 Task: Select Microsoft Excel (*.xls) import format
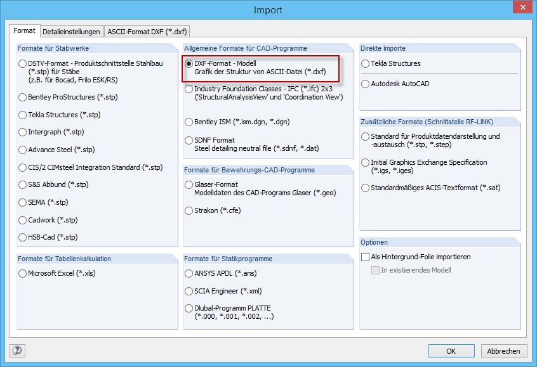[23, 274]
